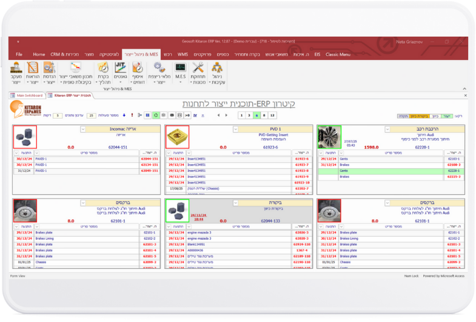Set station layout to 3
Screen dimensions: 476x322
tap(249, 116)
